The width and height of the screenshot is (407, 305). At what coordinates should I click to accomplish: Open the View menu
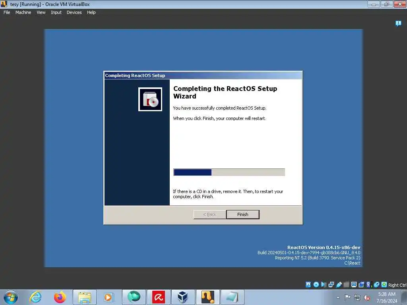pyautogui.click(x=41, y=12)
